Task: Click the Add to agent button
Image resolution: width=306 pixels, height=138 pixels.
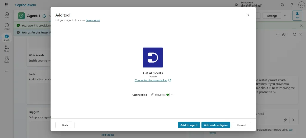Action: click(x=189, y=125)
